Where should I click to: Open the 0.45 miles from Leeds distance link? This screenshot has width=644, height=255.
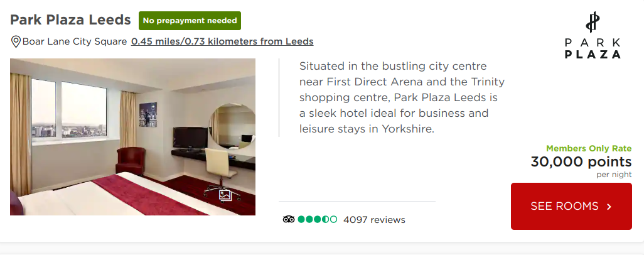coord(222,41)
